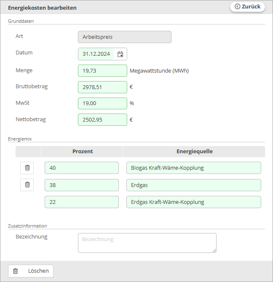The width and height of the screenshot is (273, 282).
Task: Open the Biogas Kraft-Wäme-Kopplung energy source field
Action: [x=193, y=168]
